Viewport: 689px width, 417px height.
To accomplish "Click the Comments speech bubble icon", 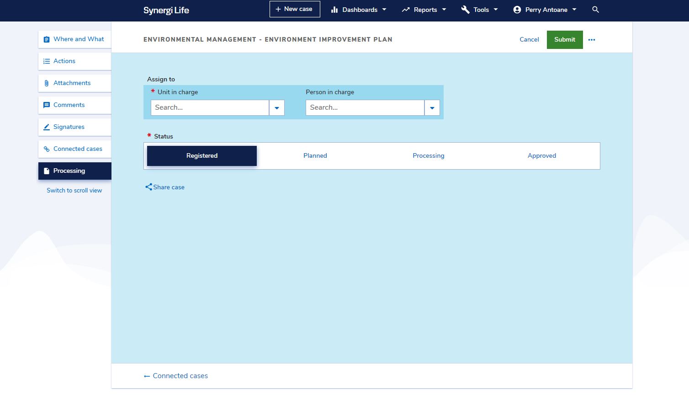I will (47, 105).
